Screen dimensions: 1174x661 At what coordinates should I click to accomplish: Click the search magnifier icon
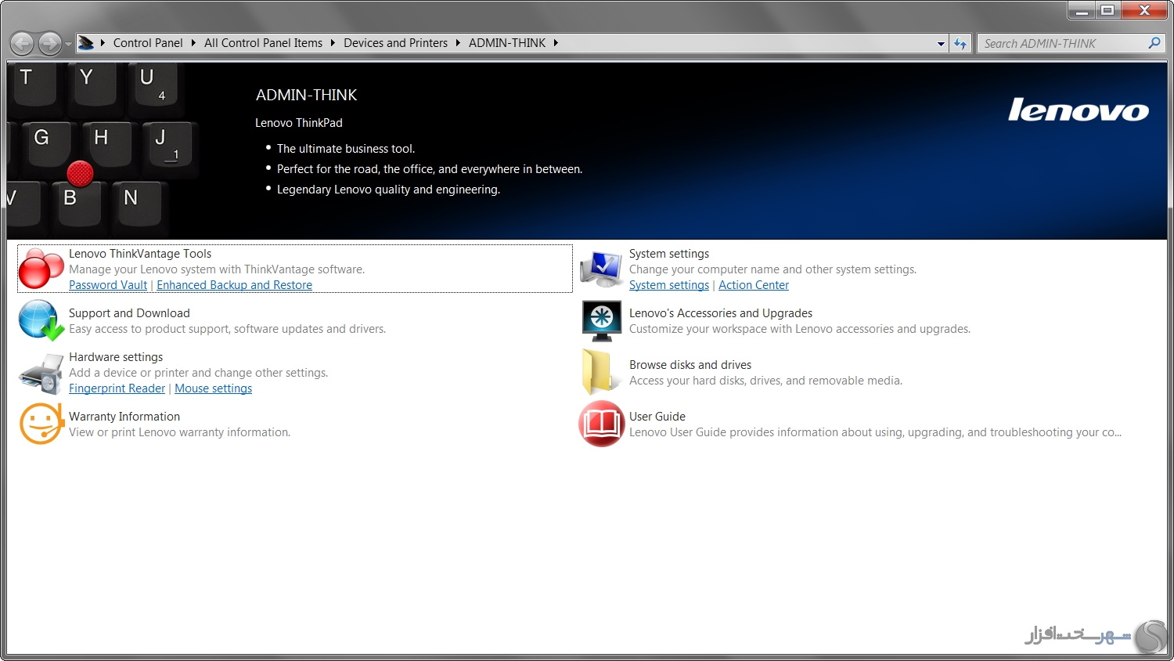(x=1154, y=43)
